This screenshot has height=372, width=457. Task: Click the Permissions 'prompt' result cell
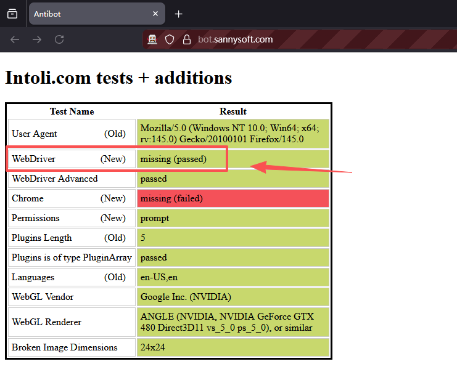click(233, 218)
